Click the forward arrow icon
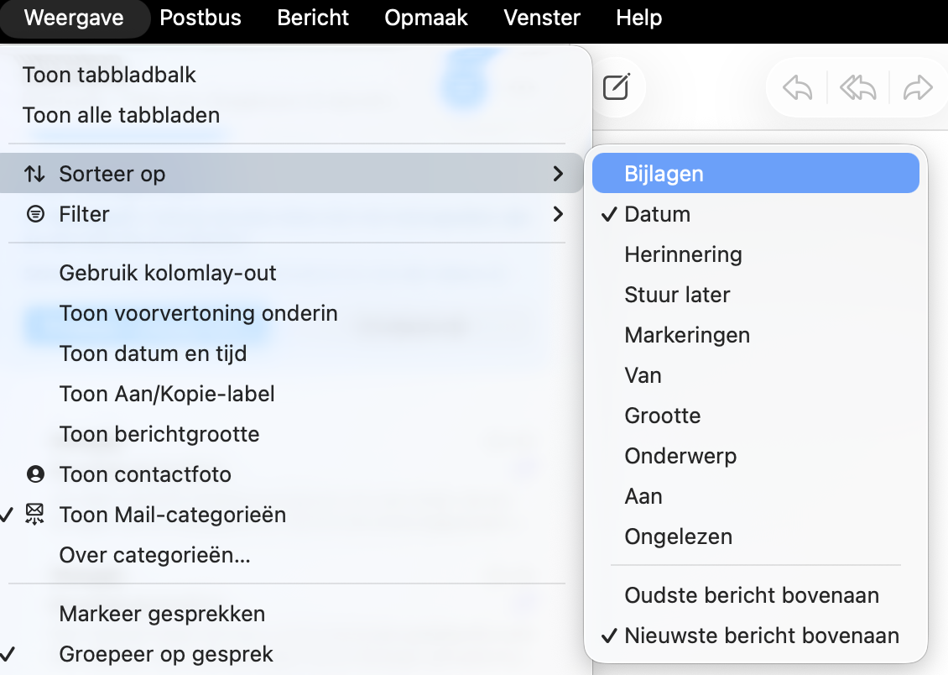The image size is (948, 675). pos(918,86)
